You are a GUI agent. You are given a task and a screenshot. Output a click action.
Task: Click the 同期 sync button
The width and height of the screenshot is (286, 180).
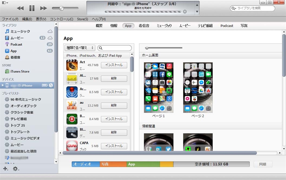click(263, 164)
